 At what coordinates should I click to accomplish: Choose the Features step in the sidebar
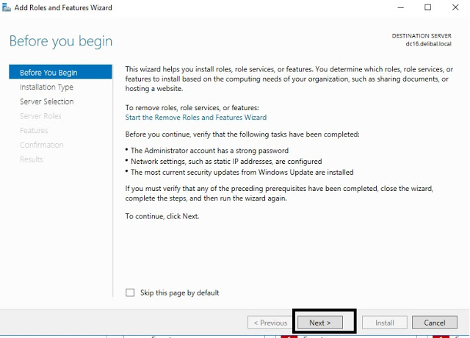pos(34,131)
